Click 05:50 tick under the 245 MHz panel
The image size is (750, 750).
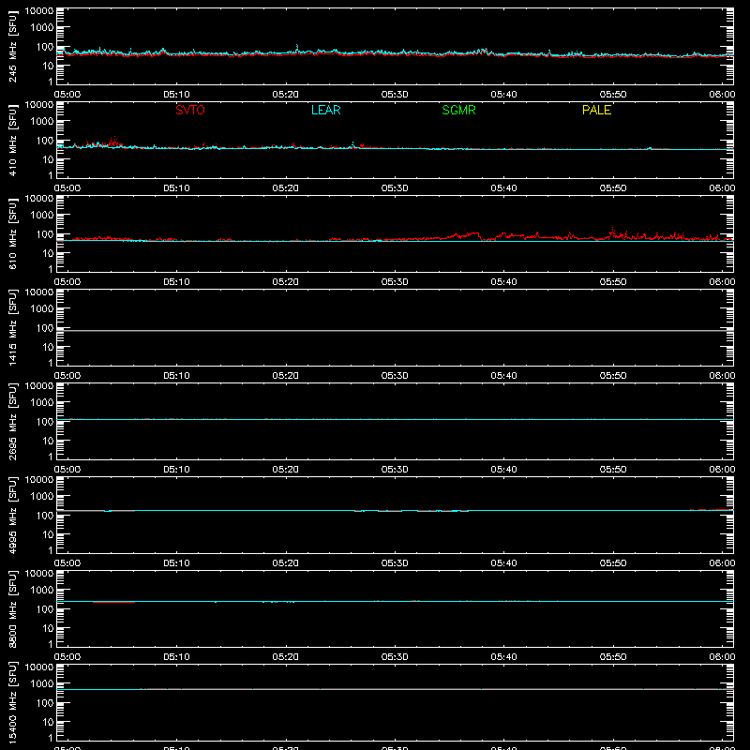(x=613, y=95)
